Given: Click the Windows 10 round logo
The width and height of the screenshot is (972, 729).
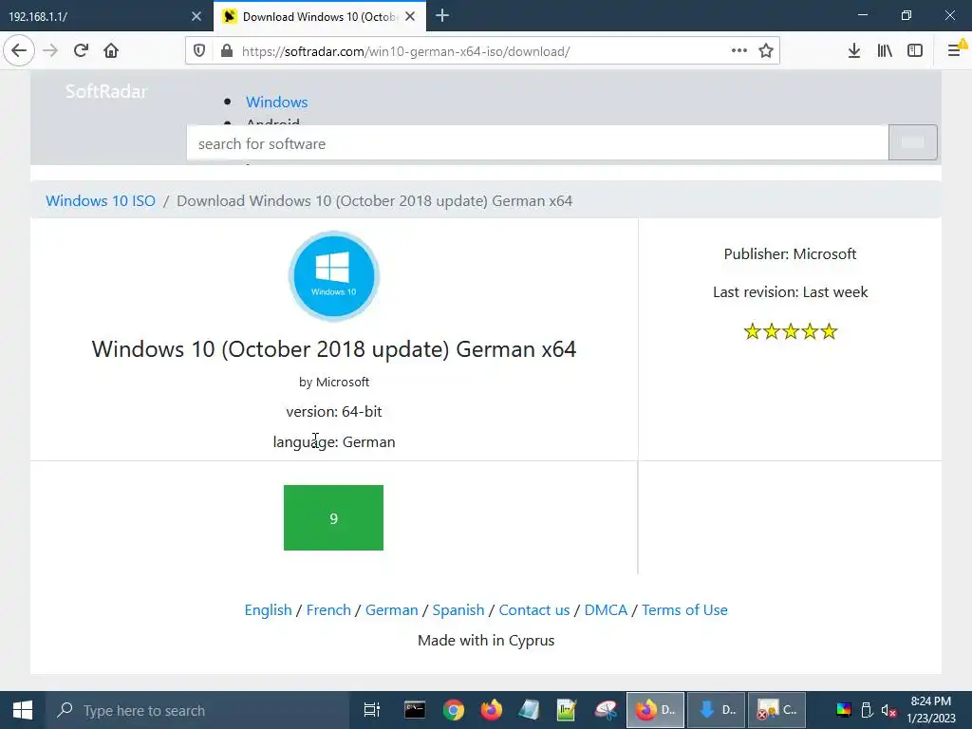Looking at the screenshot, I should point(333,276).
